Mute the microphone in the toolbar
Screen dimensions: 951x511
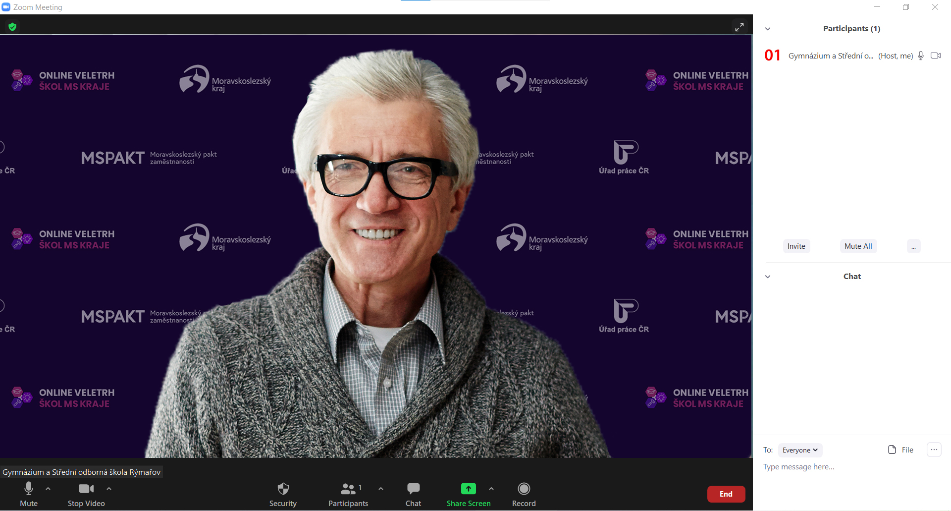pyautogui.click(x=29, y=494)
